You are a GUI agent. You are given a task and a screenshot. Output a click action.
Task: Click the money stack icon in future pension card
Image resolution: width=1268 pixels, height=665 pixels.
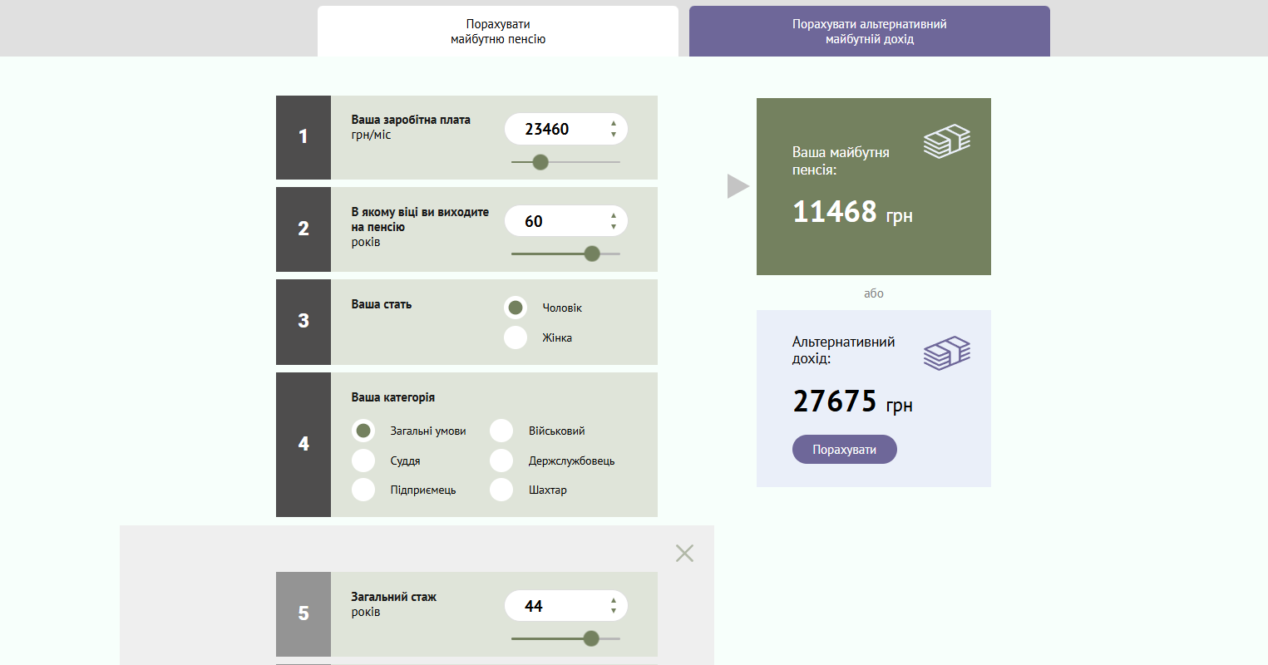[946, 141]
